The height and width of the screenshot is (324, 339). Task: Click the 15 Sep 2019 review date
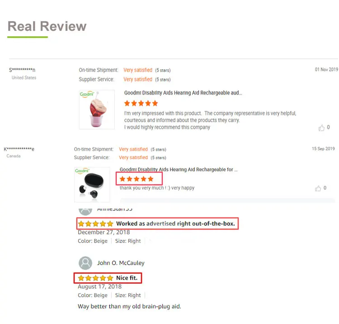click(323, 149)
